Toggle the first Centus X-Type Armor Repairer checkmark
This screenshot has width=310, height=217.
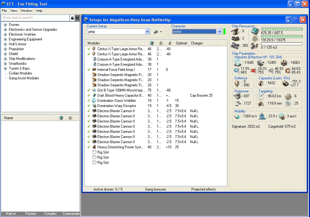[89, 49]
